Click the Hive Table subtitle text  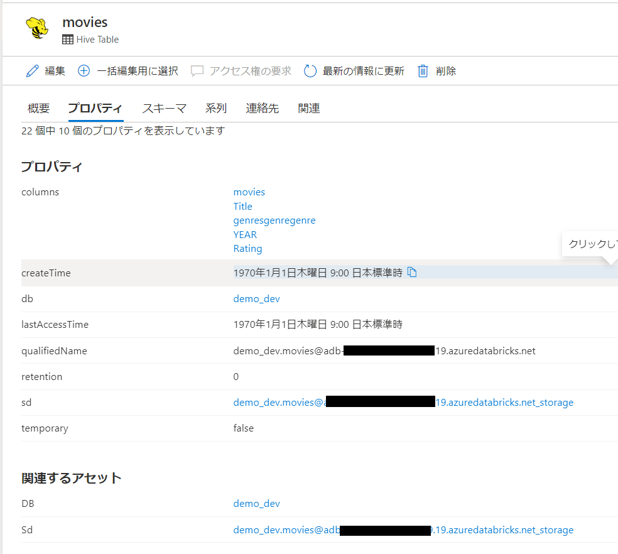coord(97,40)
